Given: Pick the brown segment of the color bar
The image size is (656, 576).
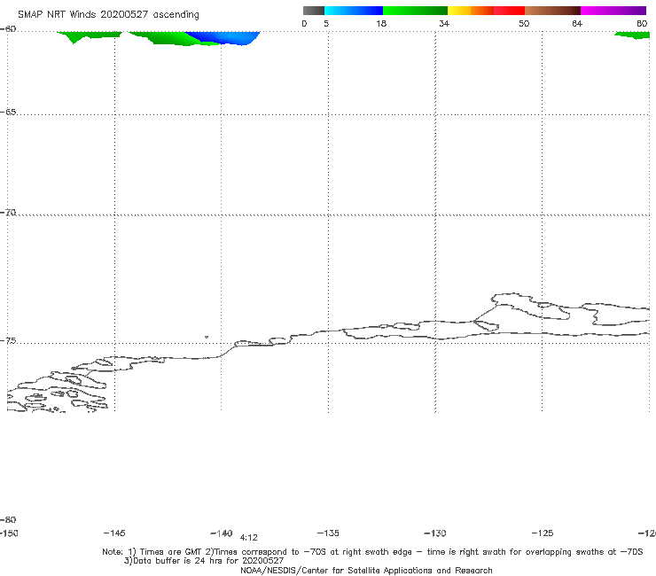Looking at the screenshot, I should pyautogui.click(x=552, y=11).
